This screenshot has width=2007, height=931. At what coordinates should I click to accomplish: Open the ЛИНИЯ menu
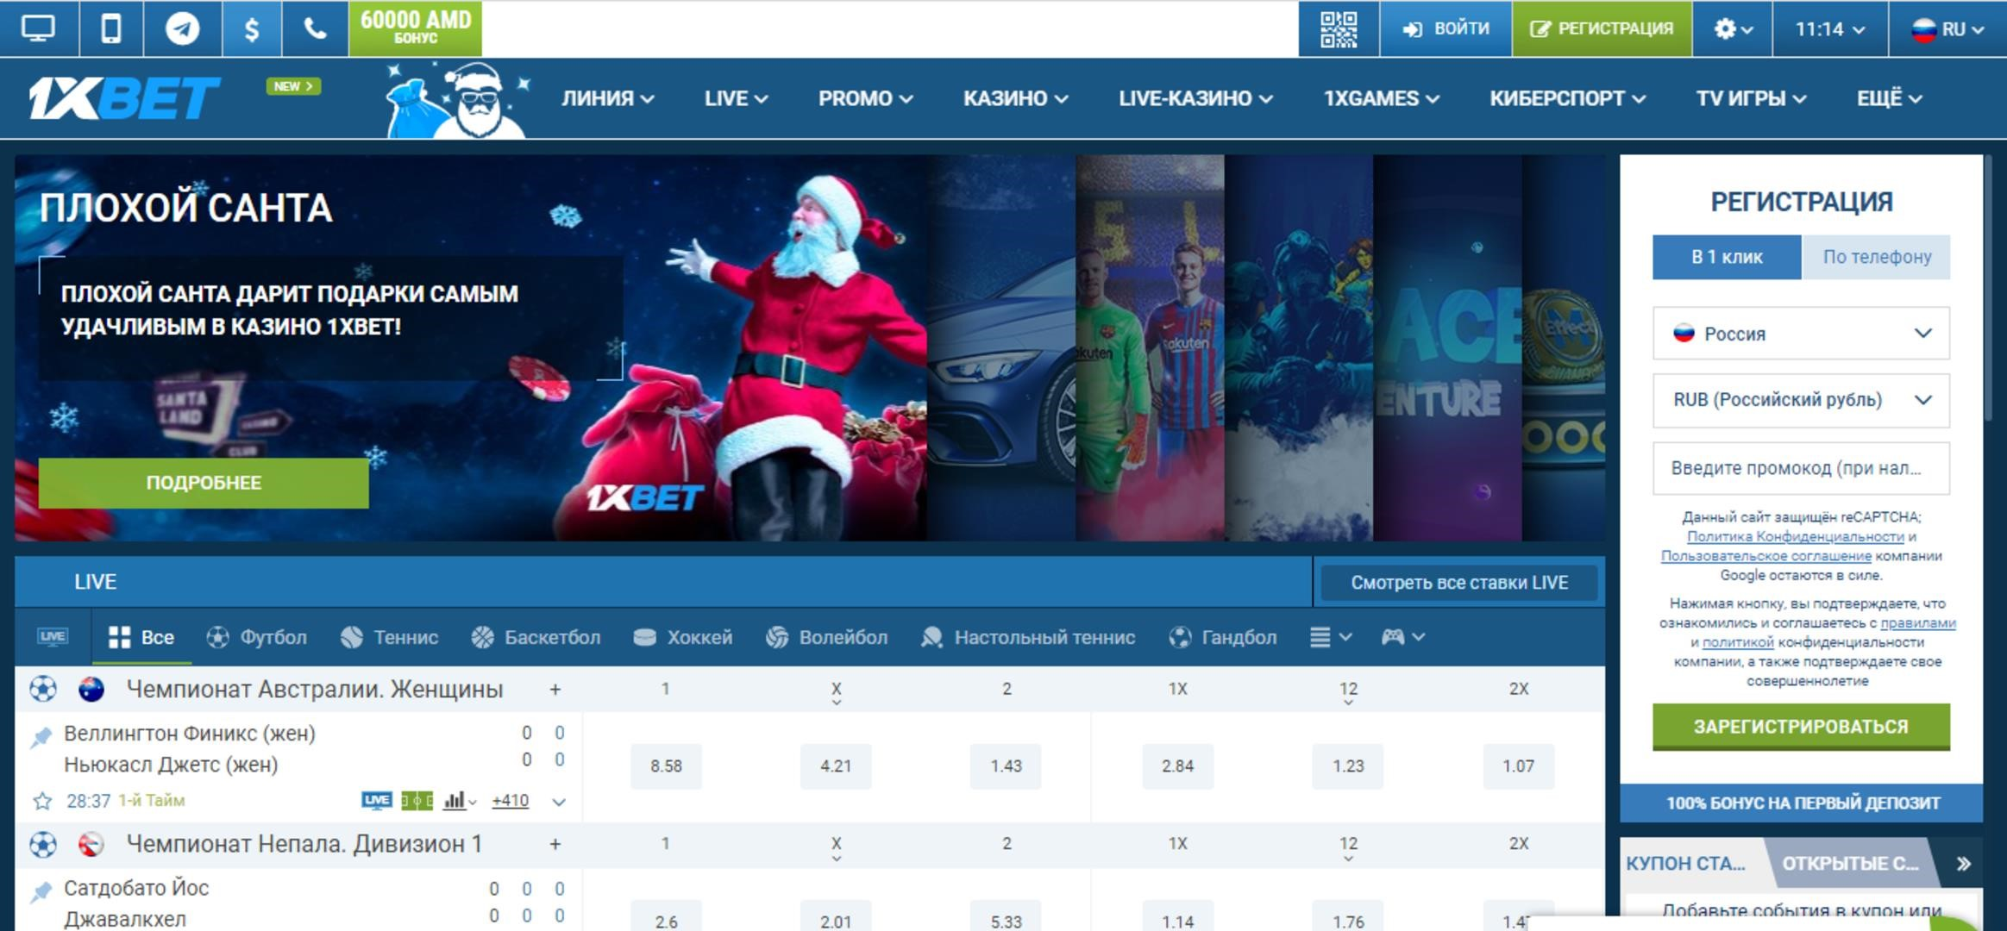608,98
